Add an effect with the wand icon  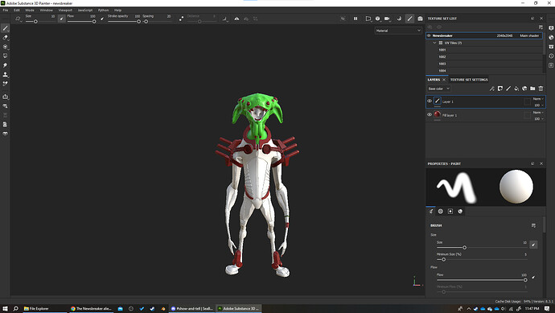(x=492, y=89)
